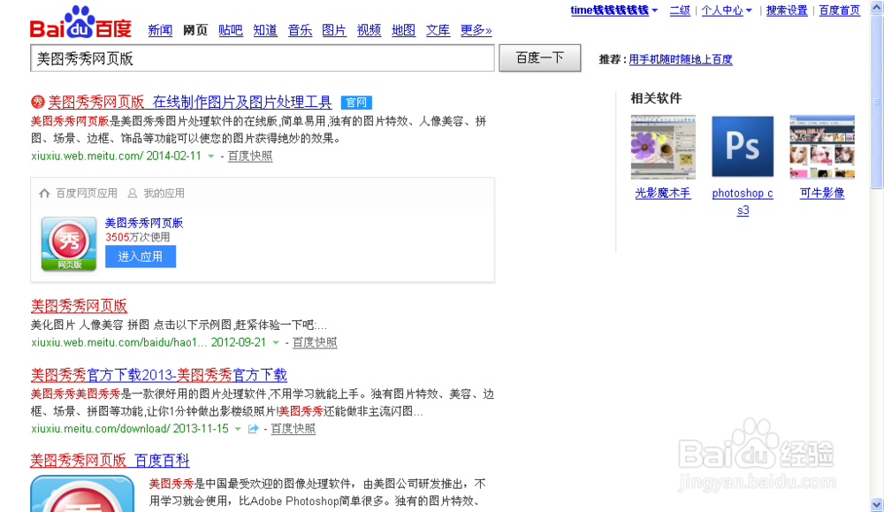
Task: Open the Photoshop Ps thumbnail
Action: (743, 147)
